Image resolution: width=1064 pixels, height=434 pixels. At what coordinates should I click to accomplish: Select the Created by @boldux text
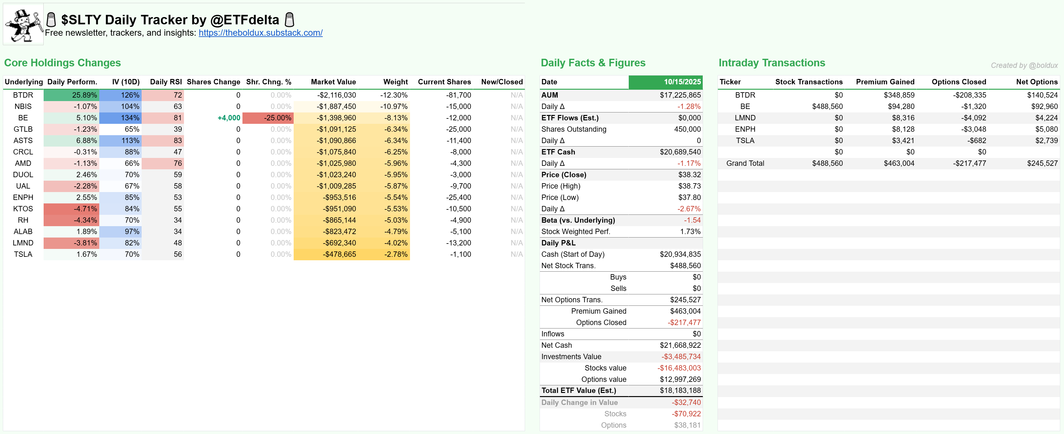coord(1024,66)
